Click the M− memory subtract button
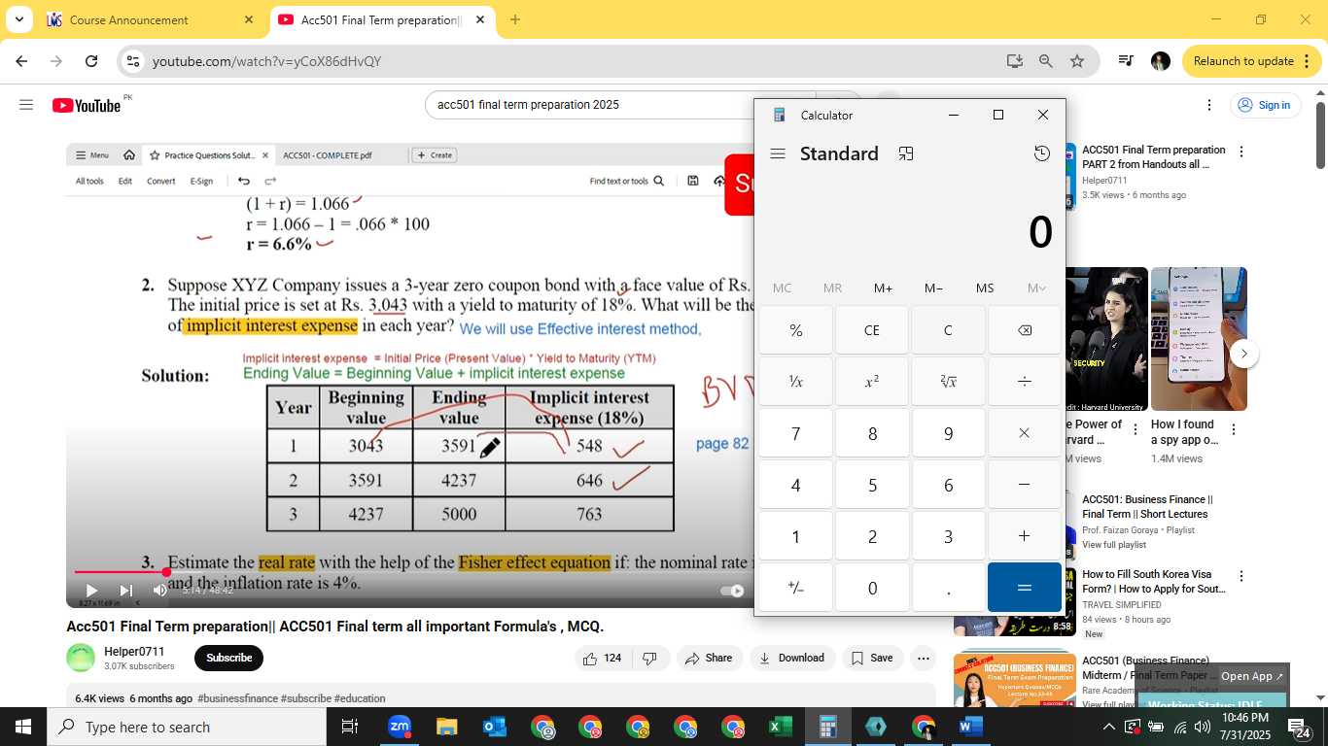The image size is (1328, 746). click(x=933, y=288)
